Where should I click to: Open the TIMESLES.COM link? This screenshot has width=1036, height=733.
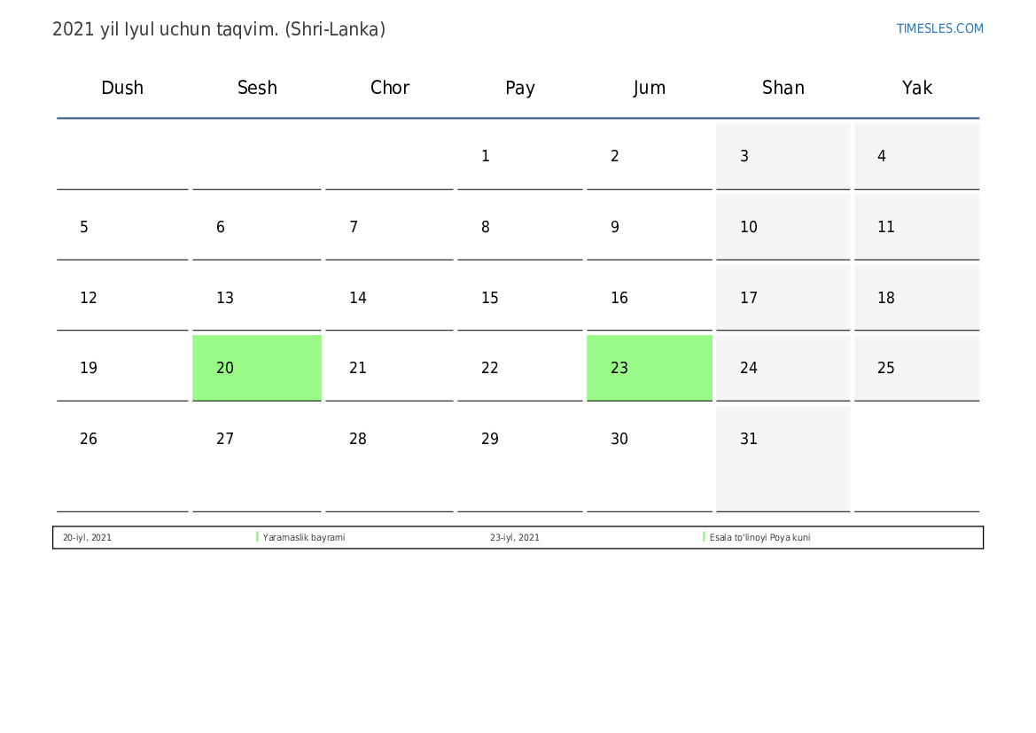tap(939, 28)
